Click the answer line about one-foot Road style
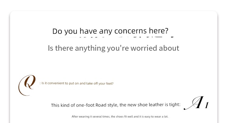The image size is (228, 123). tap(116, 105)
